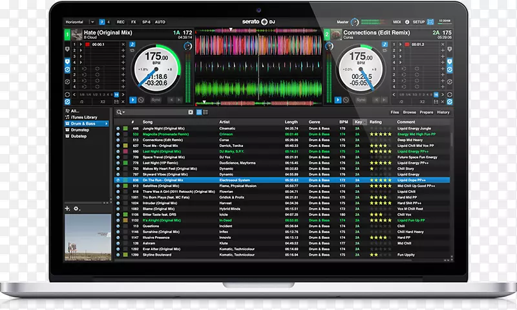This screenshot has width=517, height=310.
Task: Shift loop sizes left on deck 2
Action: click(394, 94)
